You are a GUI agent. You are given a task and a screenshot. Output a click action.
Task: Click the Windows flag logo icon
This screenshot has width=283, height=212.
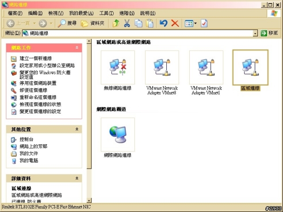point(274,13)
